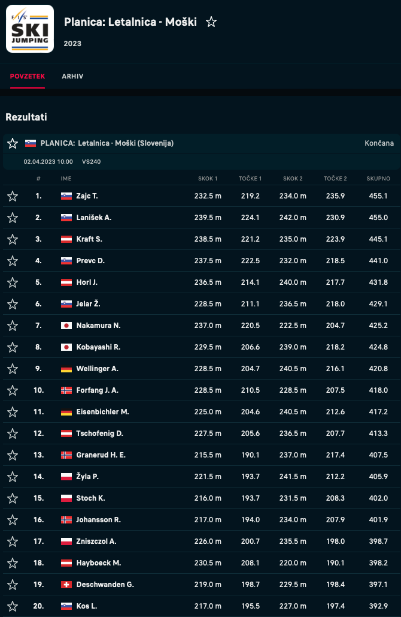Open jumper Zajc T. profile
This screenshot has width=401, height=617.
(x=87, y=196)
